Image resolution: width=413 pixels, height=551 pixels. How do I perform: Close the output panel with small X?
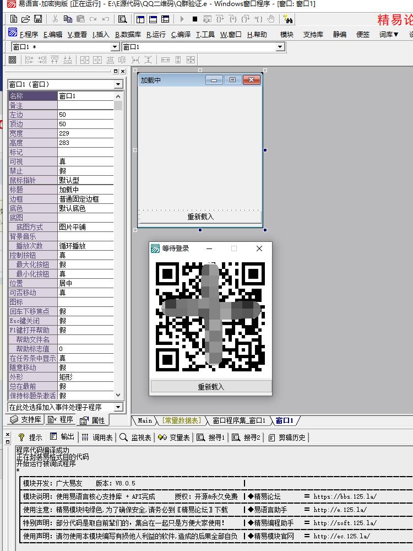[8, 434]
